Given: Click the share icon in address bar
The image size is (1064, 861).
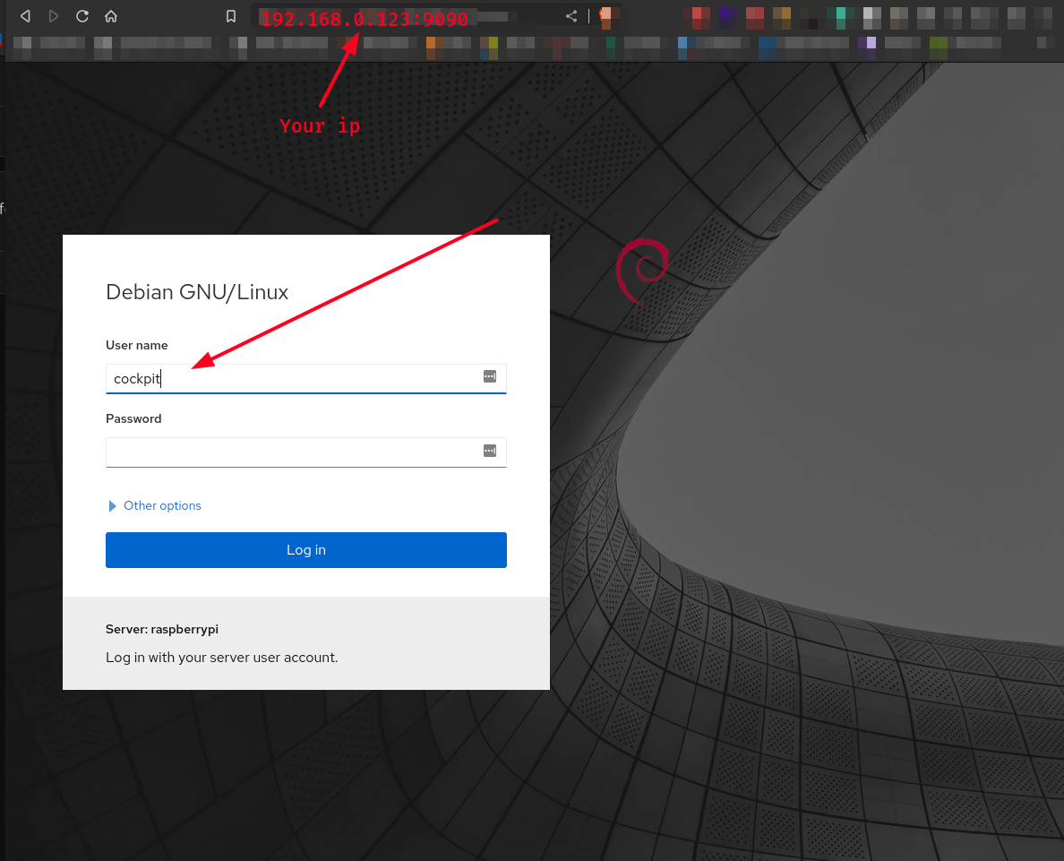Looking at the screenshot, I should 571,16.
